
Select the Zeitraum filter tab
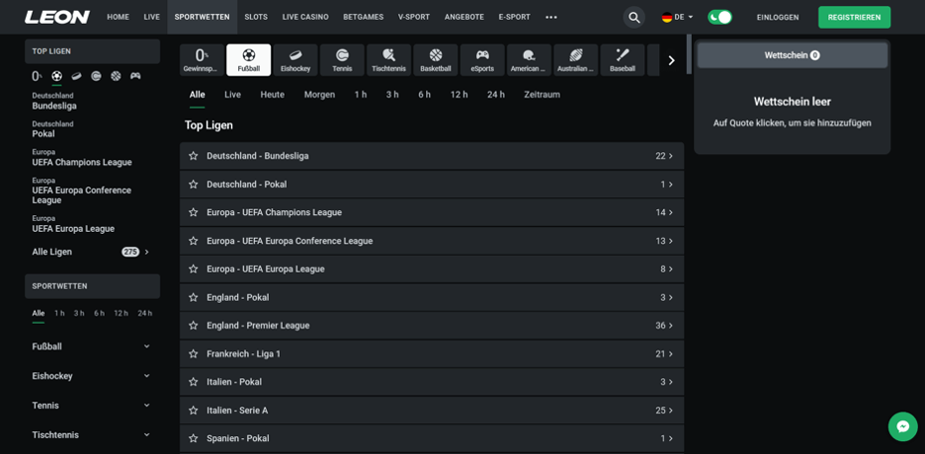tap(542, 95)
